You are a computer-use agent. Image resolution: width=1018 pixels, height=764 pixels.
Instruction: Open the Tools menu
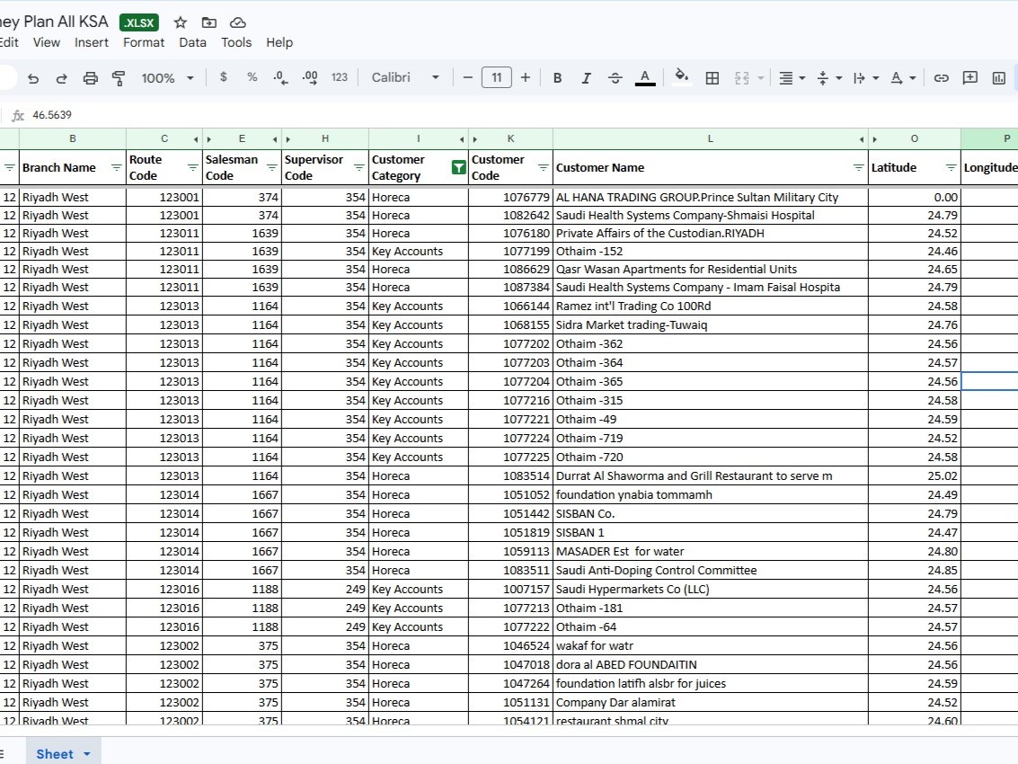[236, 42]
